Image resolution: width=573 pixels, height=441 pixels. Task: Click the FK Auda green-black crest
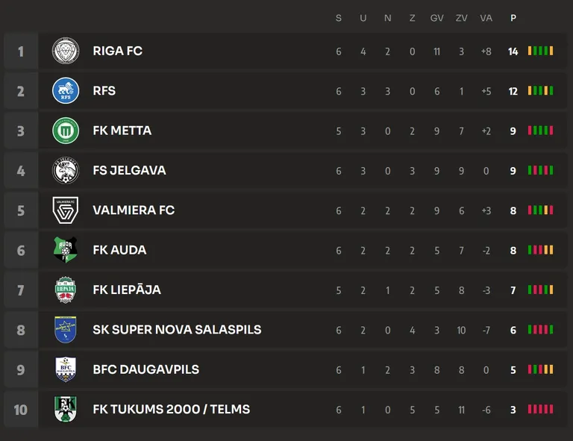point(66,250)
